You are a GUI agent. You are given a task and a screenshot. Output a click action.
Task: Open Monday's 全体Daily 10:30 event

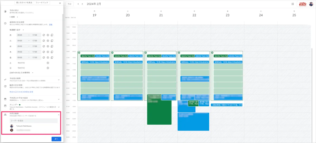point(95,62)
